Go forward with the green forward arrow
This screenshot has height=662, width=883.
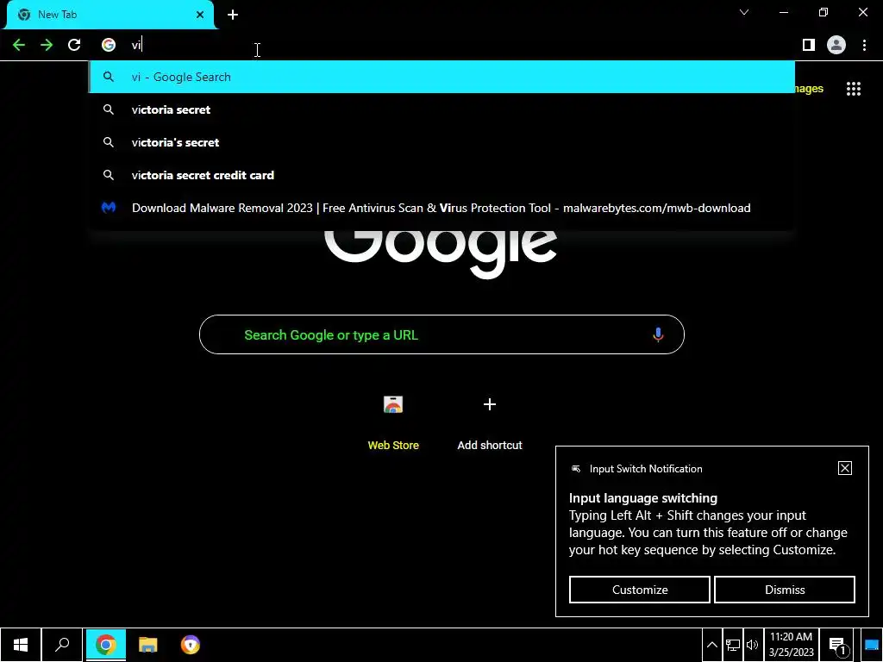47,45
